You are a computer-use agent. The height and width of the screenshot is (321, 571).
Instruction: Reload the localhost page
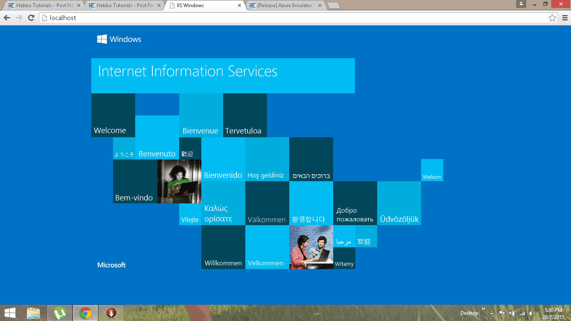[x=31, y=18]
